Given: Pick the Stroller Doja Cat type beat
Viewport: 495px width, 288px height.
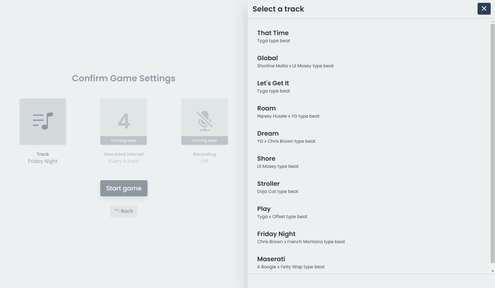Looking at the screenshot, I should 369,187.
